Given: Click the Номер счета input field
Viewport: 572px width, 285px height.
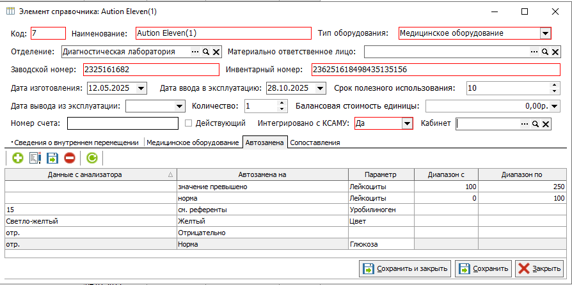Looking at the screenshot, I should [x=122, y=123].
